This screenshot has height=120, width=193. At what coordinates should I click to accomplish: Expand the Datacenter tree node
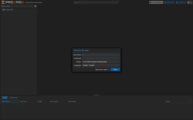2,10
